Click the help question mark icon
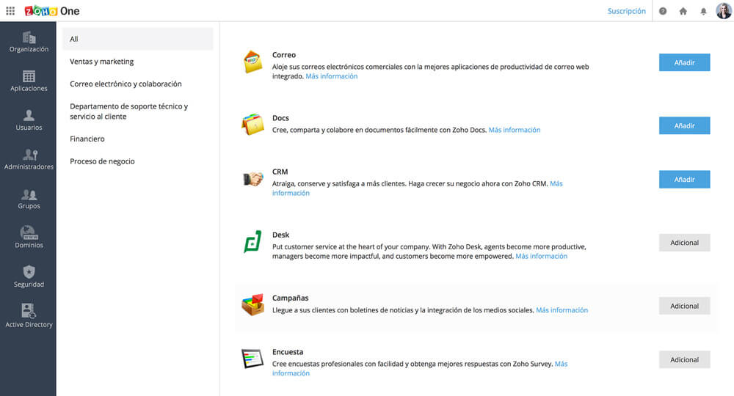This screenshot has width=734, height=396. (663, 11)
